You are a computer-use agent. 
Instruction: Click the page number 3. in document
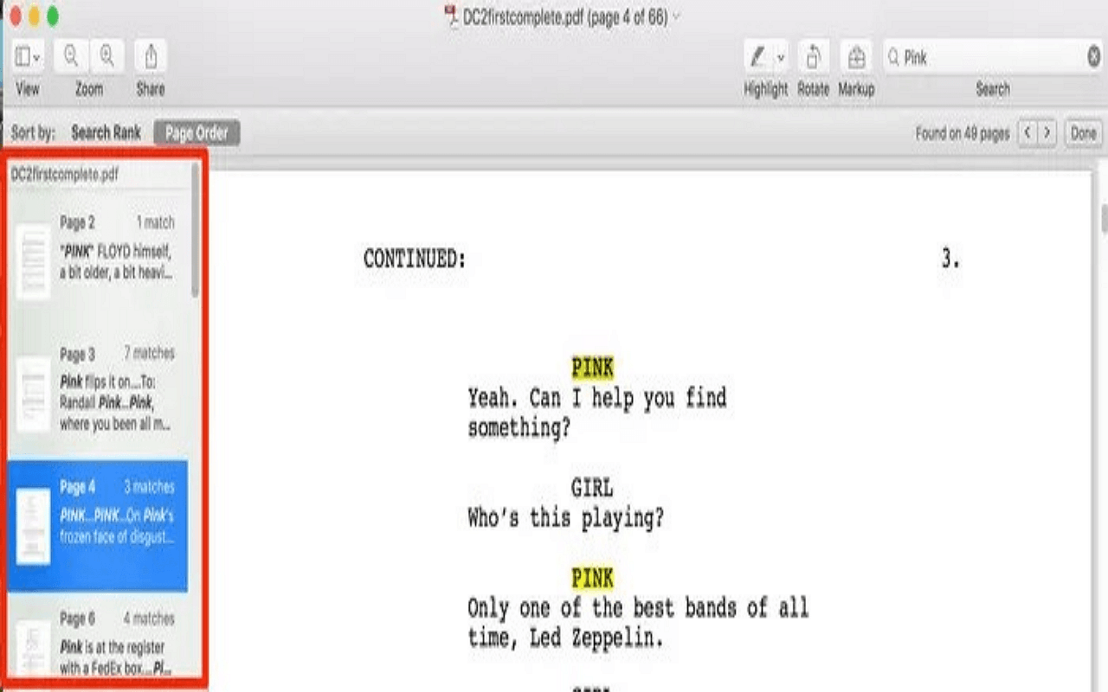951,259
